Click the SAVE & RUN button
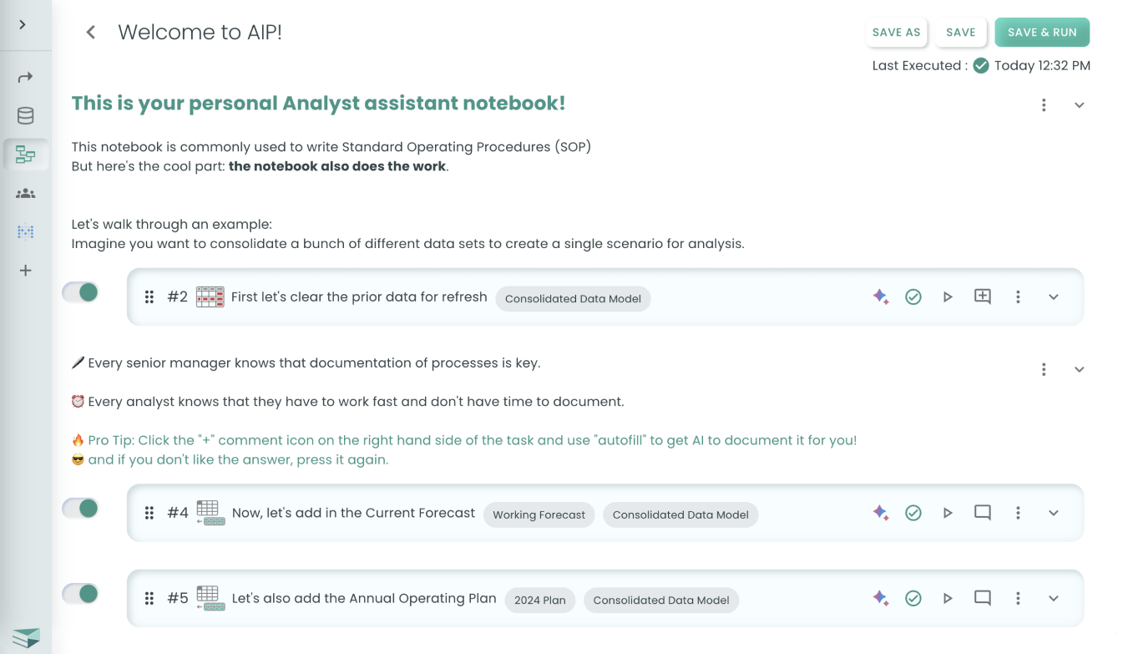 point(1042,32)
